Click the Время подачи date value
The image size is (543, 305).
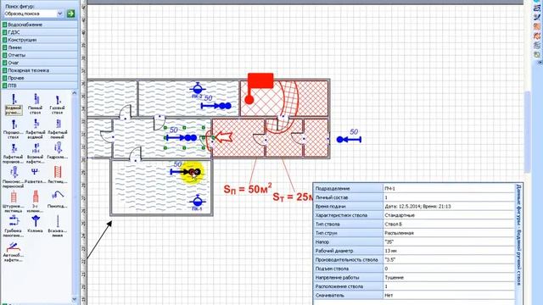(449, 207)
